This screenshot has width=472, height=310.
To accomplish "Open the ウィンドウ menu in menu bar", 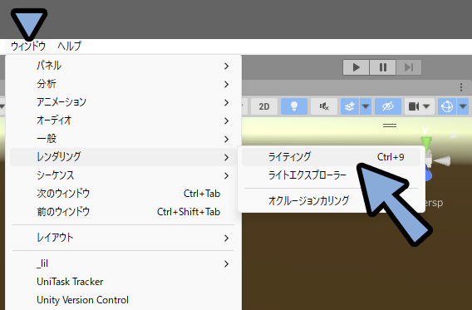I will click(x=28, y=47).
